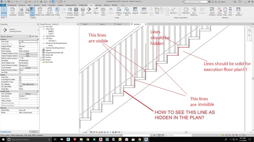
Task: Create a new Section view tool
Action: (x=89, y=11)
